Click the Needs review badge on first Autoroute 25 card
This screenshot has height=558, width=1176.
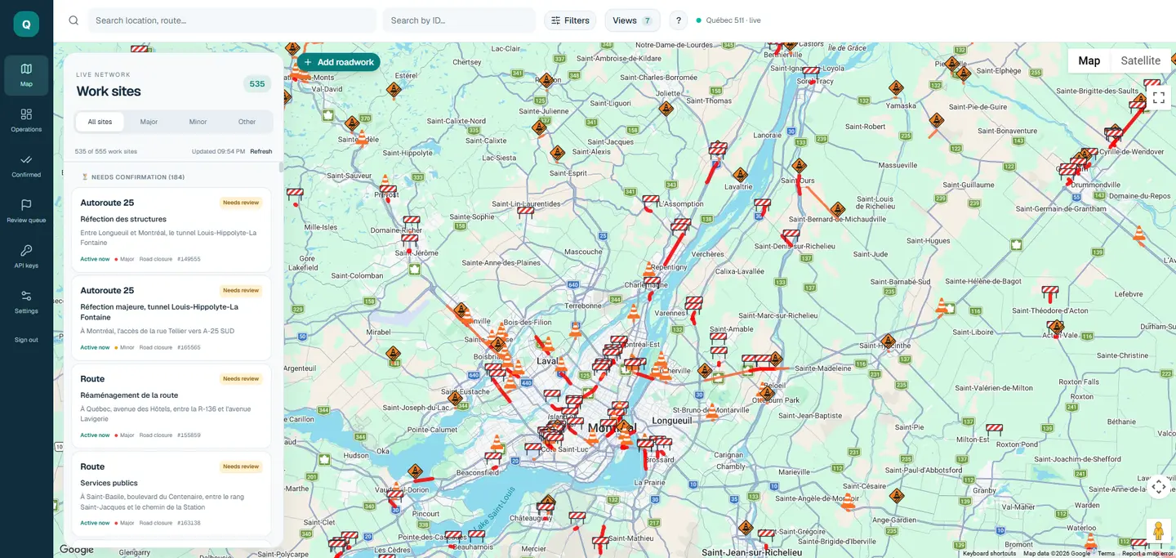point(241,203)
